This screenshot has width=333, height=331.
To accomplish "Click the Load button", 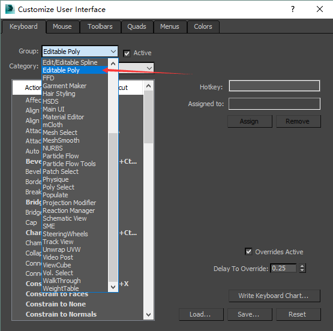I will [201, 314].
